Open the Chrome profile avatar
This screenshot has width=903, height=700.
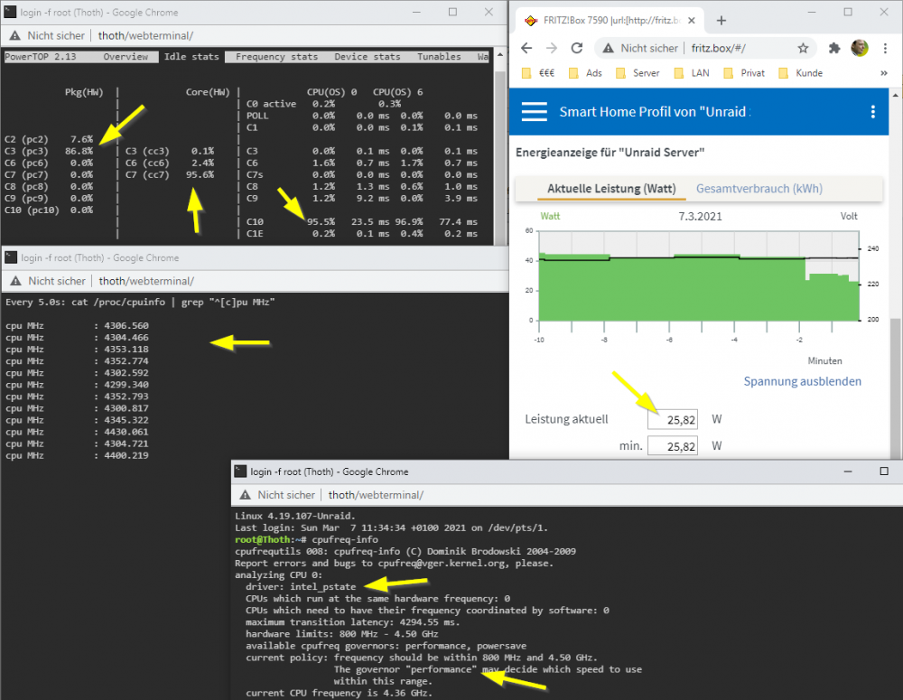pyautogui.click(x=860, y=49)
